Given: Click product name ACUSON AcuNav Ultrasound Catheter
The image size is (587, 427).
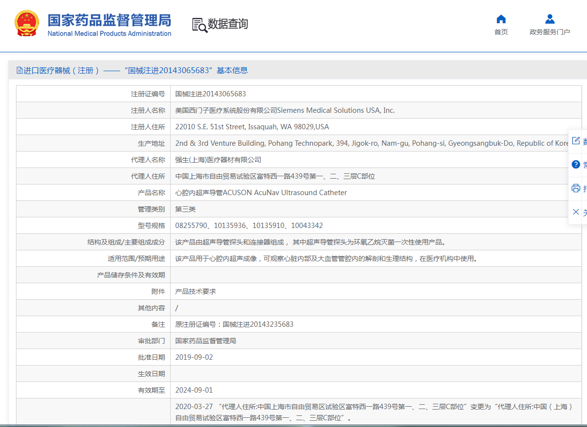Looking at the screenshot, I should 261,193.
